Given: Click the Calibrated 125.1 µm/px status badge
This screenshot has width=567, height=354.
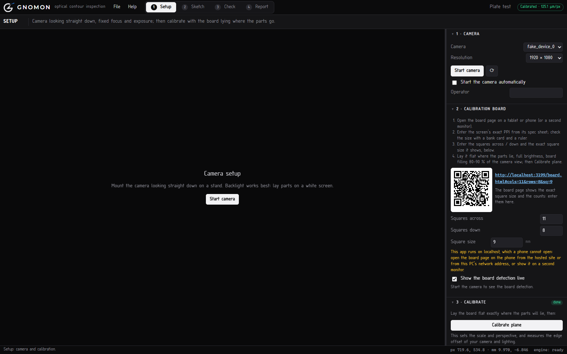Looking at the screenshot, I should click(540, 7).
